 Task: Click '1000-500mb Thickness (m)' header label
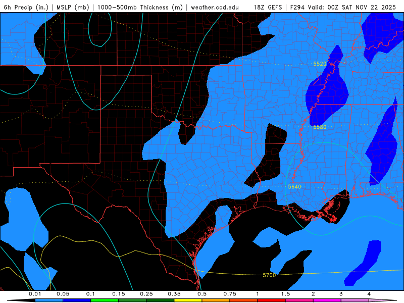[140, 7]
